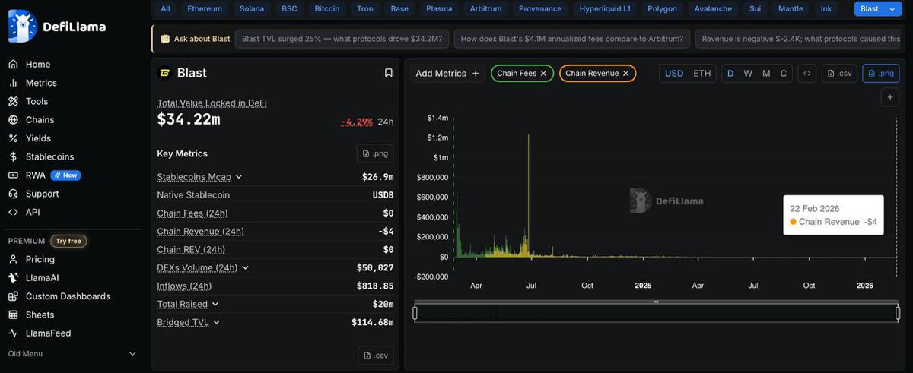The width and height of the screenshot is (913, 373).
Task: Set chart interval to M
Action: pos(766,74)
